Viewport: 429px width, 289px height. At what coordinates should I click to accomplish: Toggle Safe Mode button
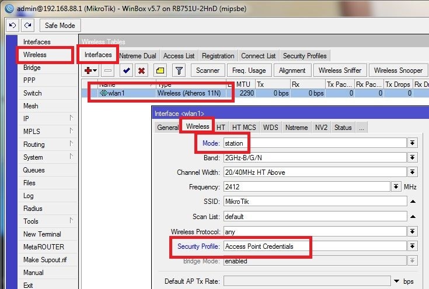60,26
